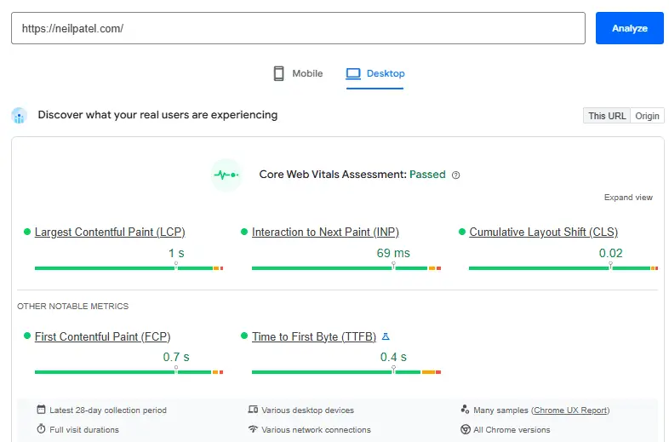Click the Chrome logo icon

(466, 429)
